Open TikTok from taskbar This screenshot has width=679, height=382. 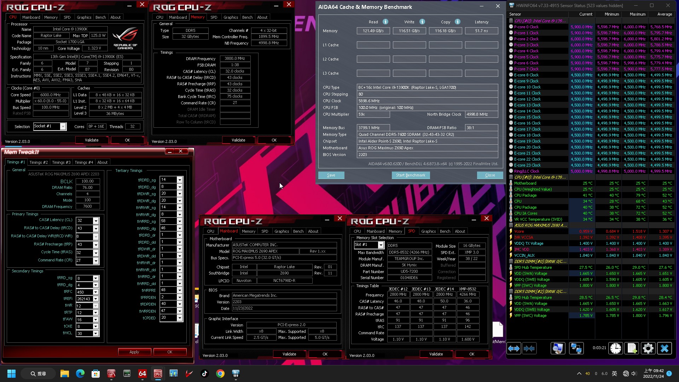[204, 374]
